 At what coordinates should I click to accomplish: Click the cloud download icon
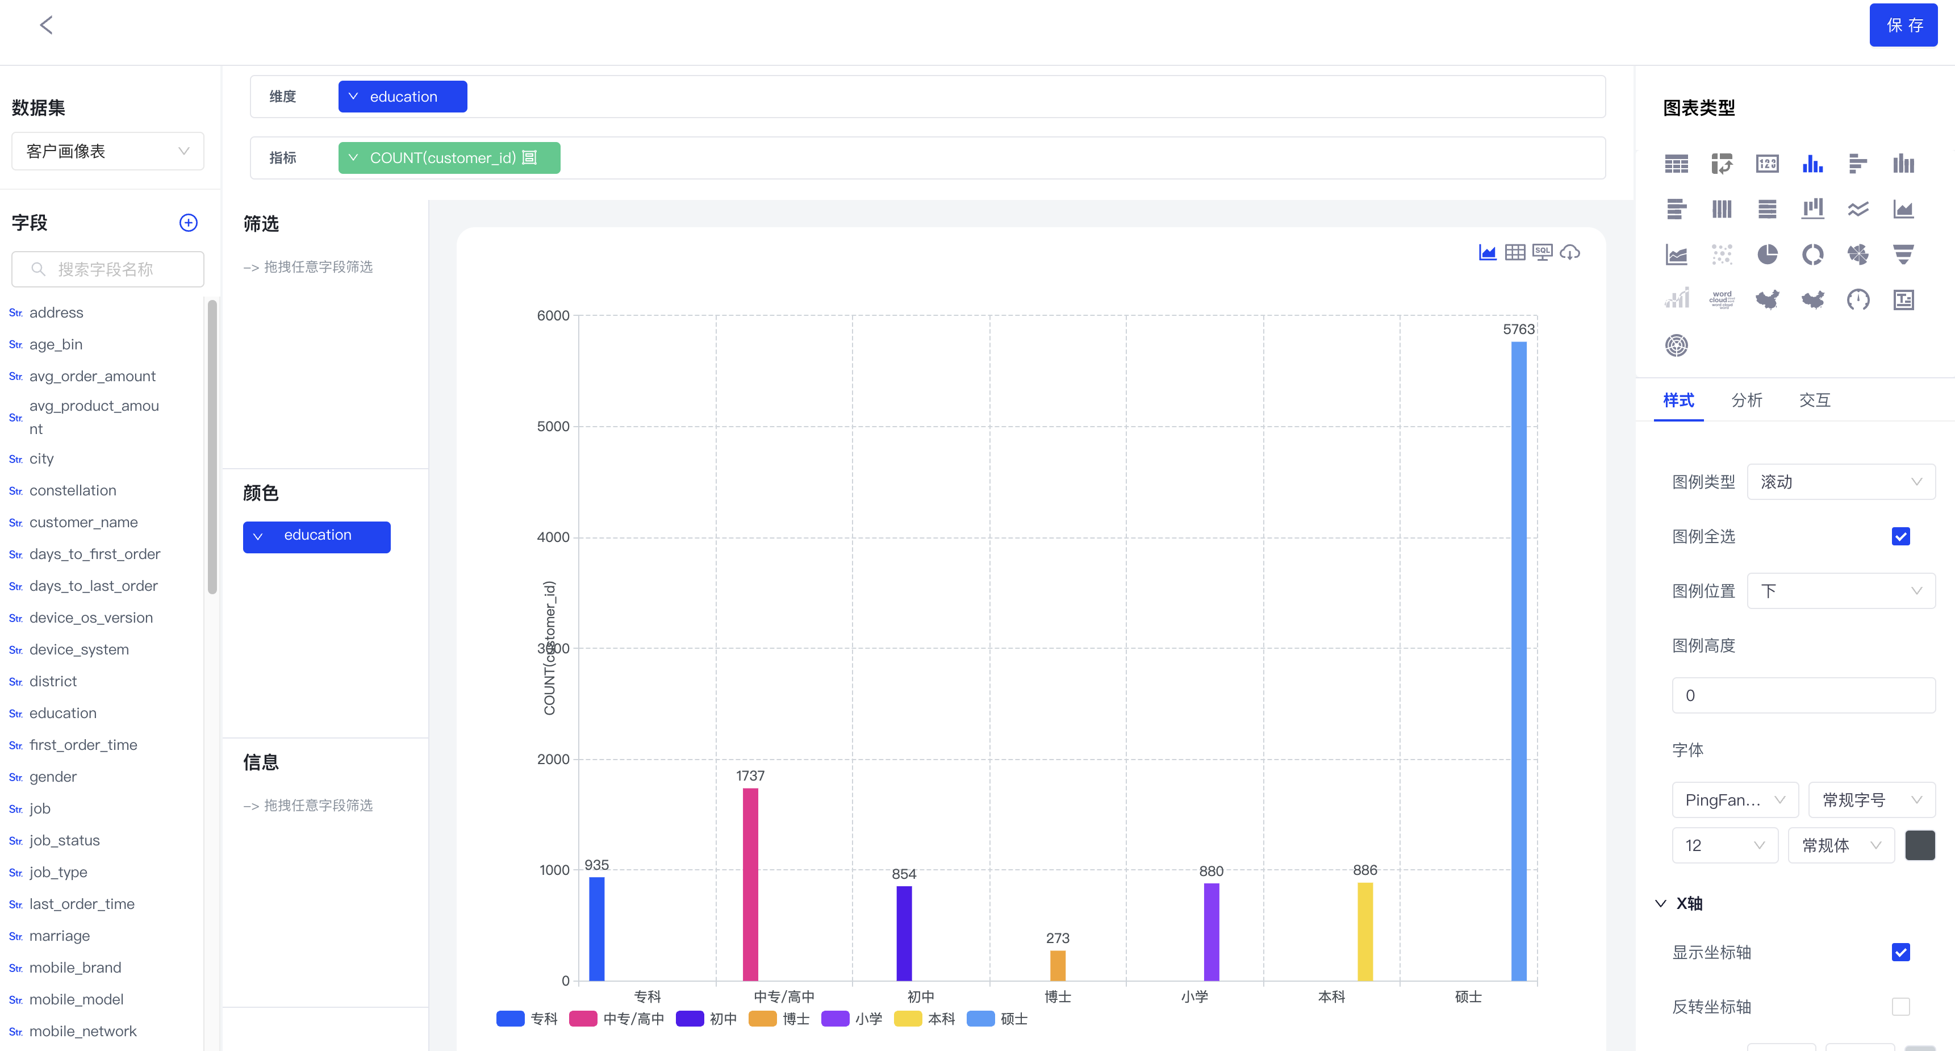pyautogui.click(x=1569, y=252)
